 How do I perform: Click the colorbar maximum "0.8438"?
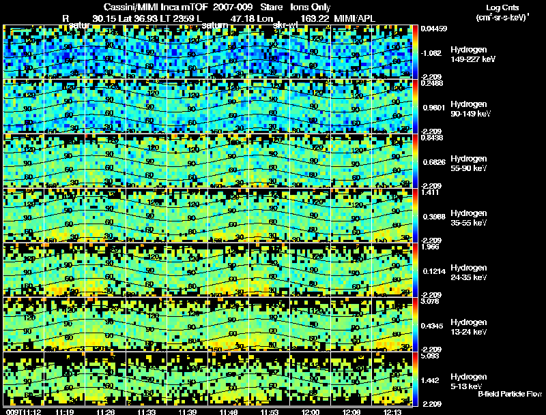[432, 138]
